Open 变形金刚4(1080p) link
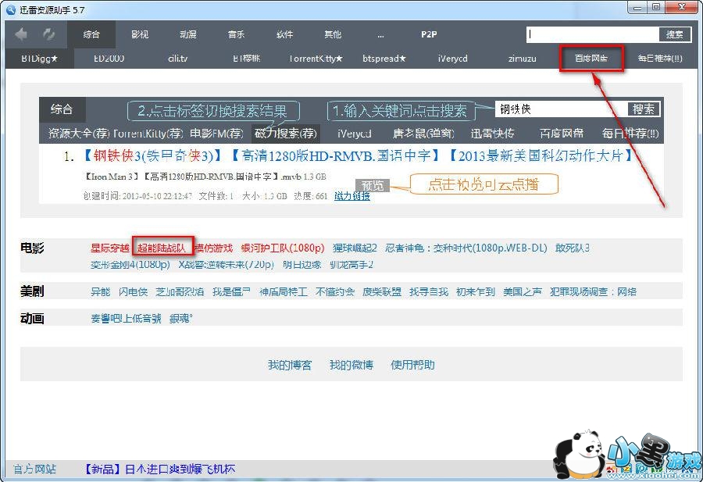703x482 pixels. [x=130, y=265]
